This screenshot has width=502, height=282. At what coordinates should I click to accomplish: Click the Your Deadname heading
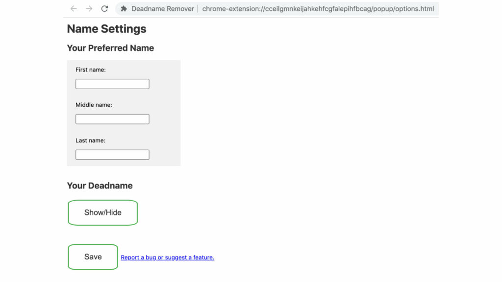[x=100, y=186]
